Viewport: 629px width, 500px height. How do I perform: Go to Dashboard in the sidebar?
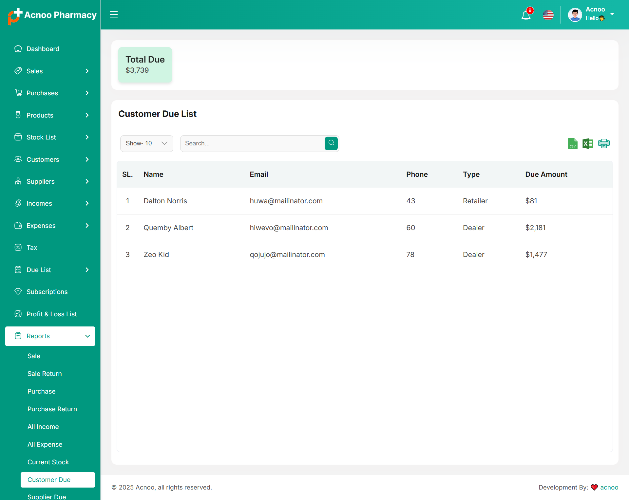pos(43,49)
